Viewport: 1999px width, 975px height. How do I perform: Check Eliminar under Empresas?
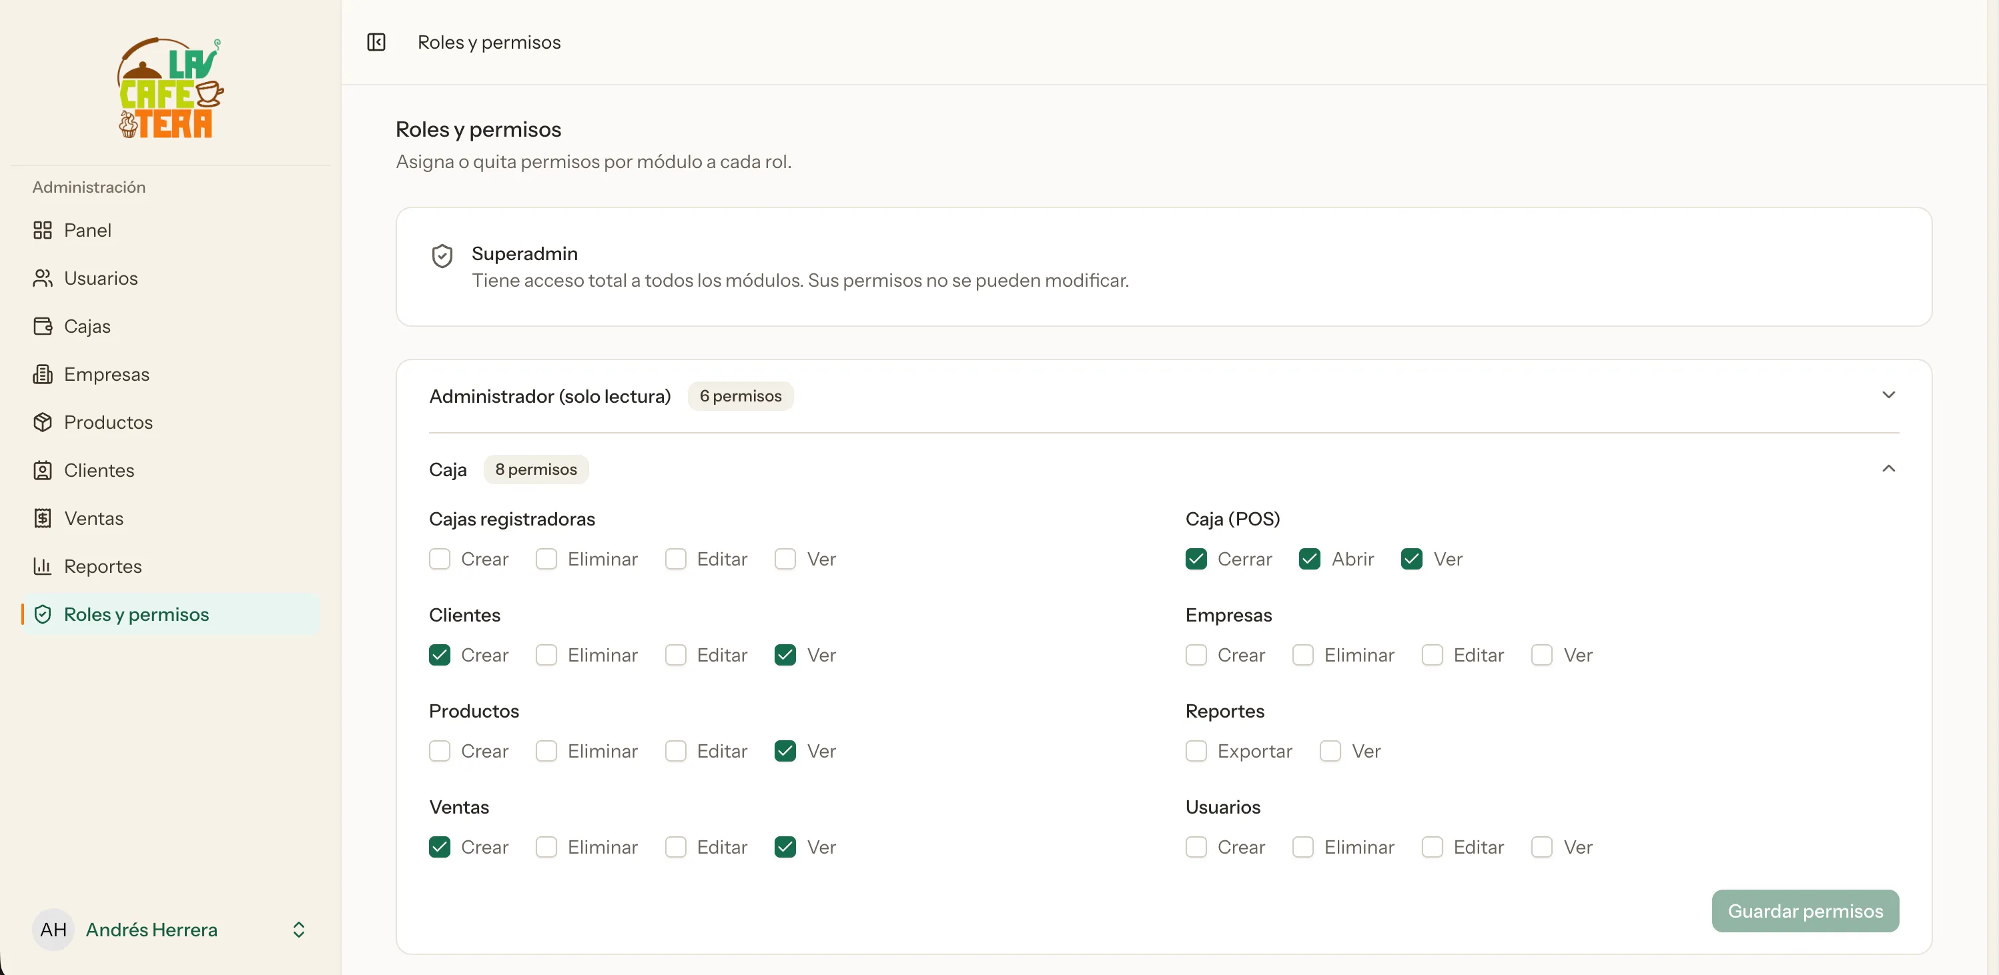(1303, 656)
